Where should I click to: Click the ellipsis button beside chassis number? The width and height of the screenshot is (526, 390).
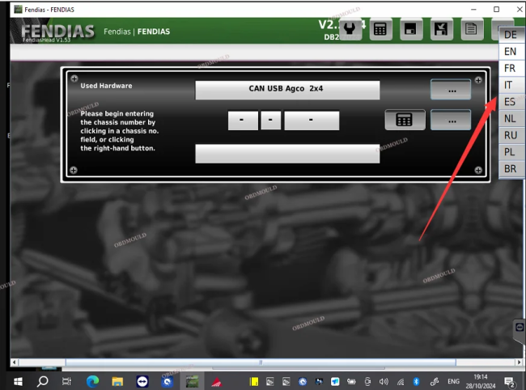[x=451, y=120]
